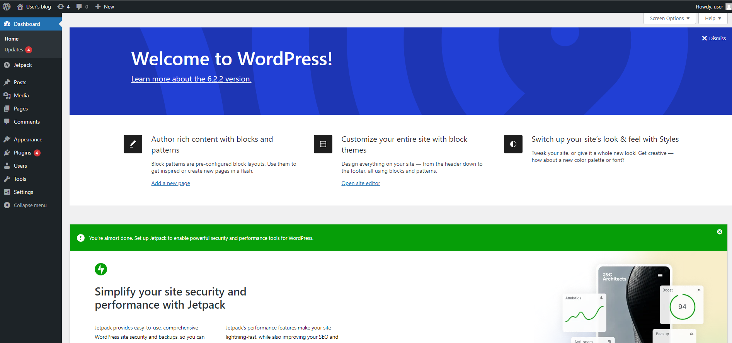Open the Pages menu label
This screenshot has width=732, height=343.
click(21, 109)
